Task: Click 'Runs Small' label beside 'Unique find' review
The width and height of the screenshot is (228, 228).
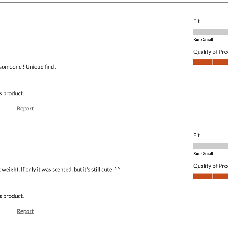Action: [203, 39]
